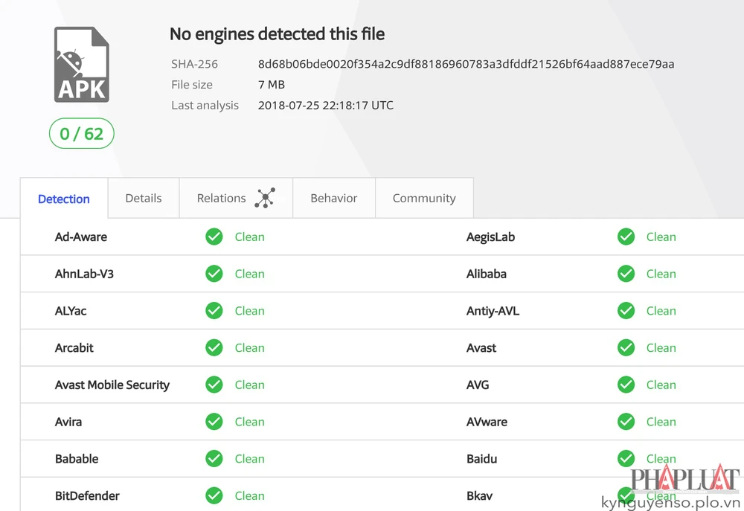Image resolution: width=744 pixels, height=511 pixels.
Task: Click the check icon for AVG engine
Action: pos(626,385)
